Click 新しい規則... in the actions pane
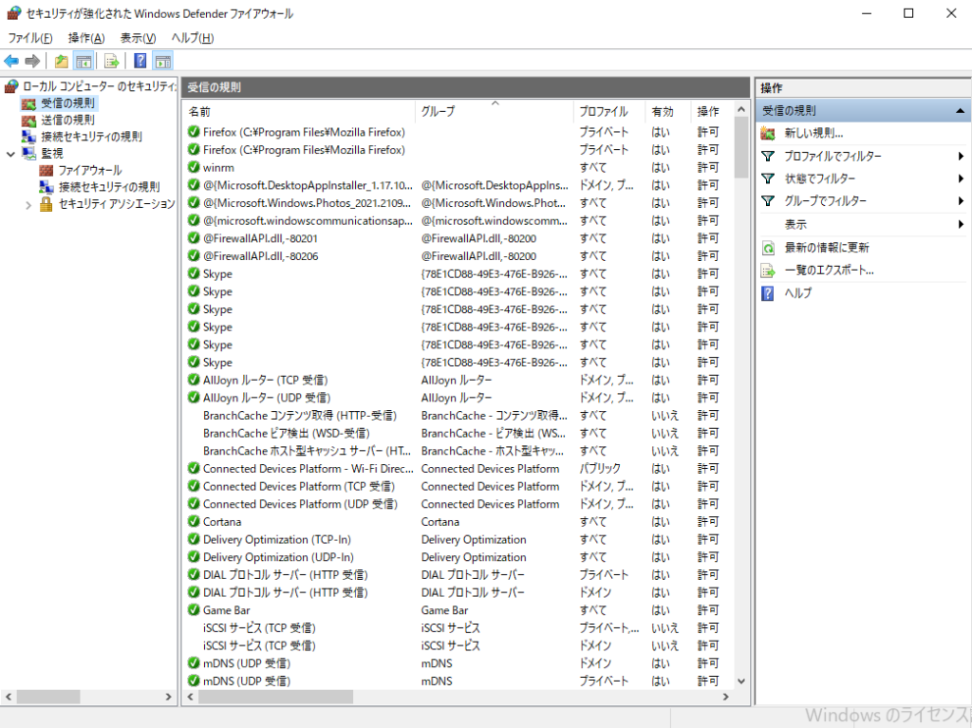 click(x=813, y=133)
